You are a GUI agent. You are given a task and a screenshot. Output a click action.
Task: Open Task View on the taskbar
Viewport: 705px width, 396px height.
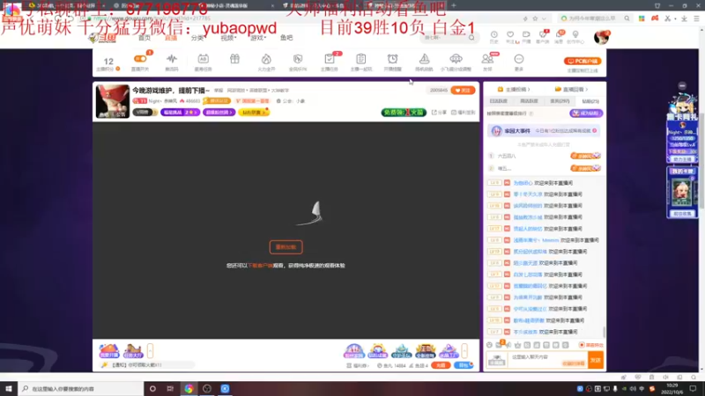(x=170, y=388)
